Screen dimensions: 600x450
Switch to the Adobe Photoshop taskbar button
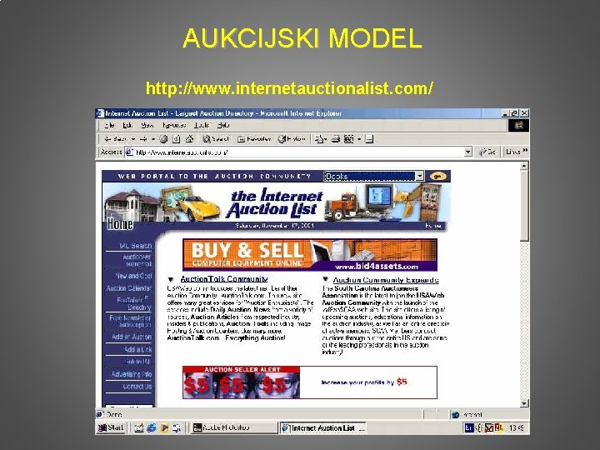pos(234,427)
